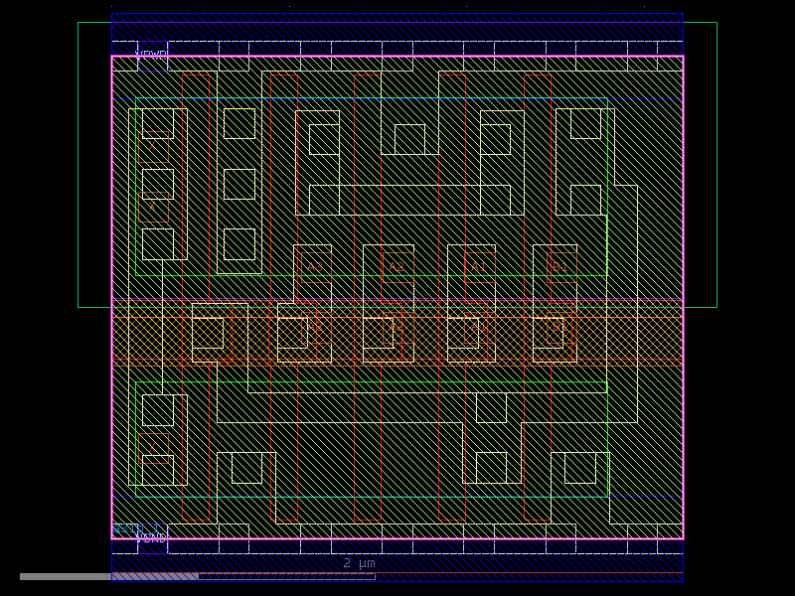Select the VGND ground rail label

152,536
